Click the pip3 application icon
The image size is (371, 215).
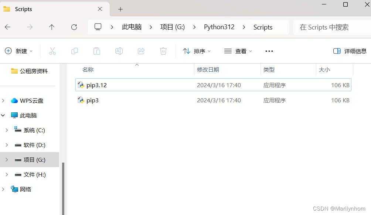click(x=81, y=100)
